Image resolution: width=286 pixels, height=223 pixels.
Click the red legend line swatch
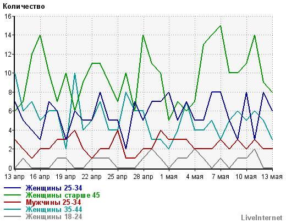coord(12,202)
